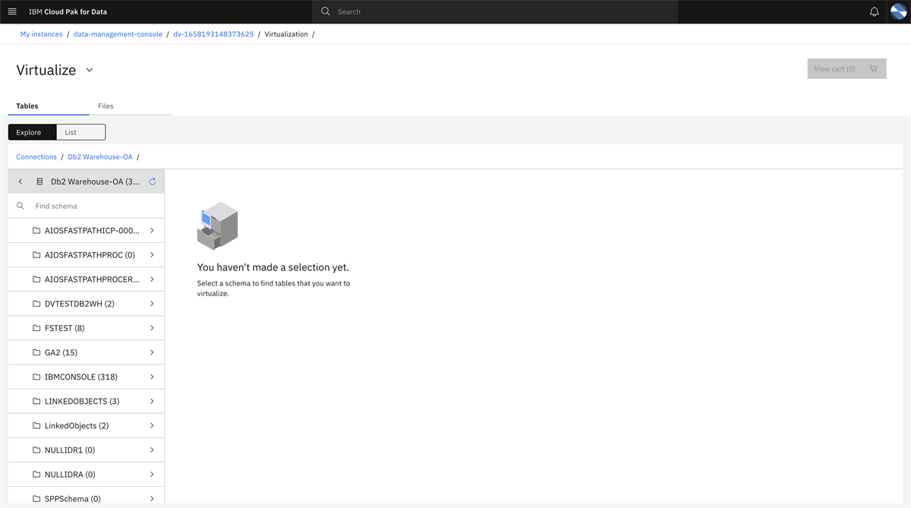911x508 pixels.
Task: Click the database icon beside Db2 Warehouse-OA
Action: click(39, 181)
